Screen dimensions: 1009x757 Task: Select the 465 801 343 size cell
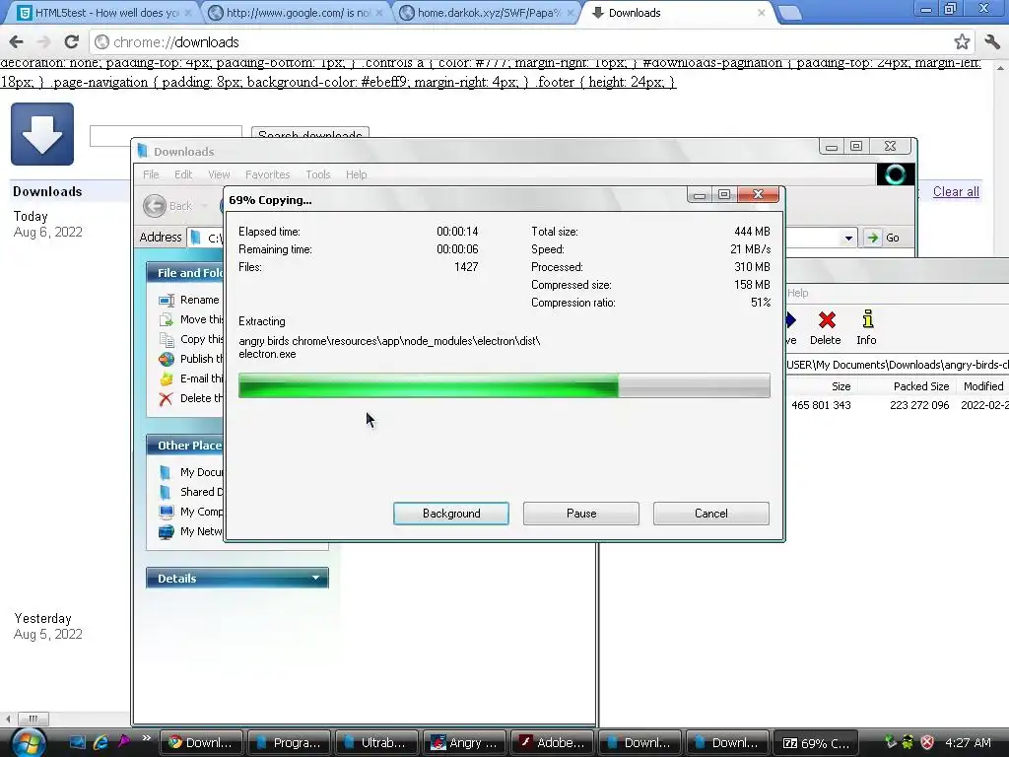pyautogui.click(x=821, y=405)
